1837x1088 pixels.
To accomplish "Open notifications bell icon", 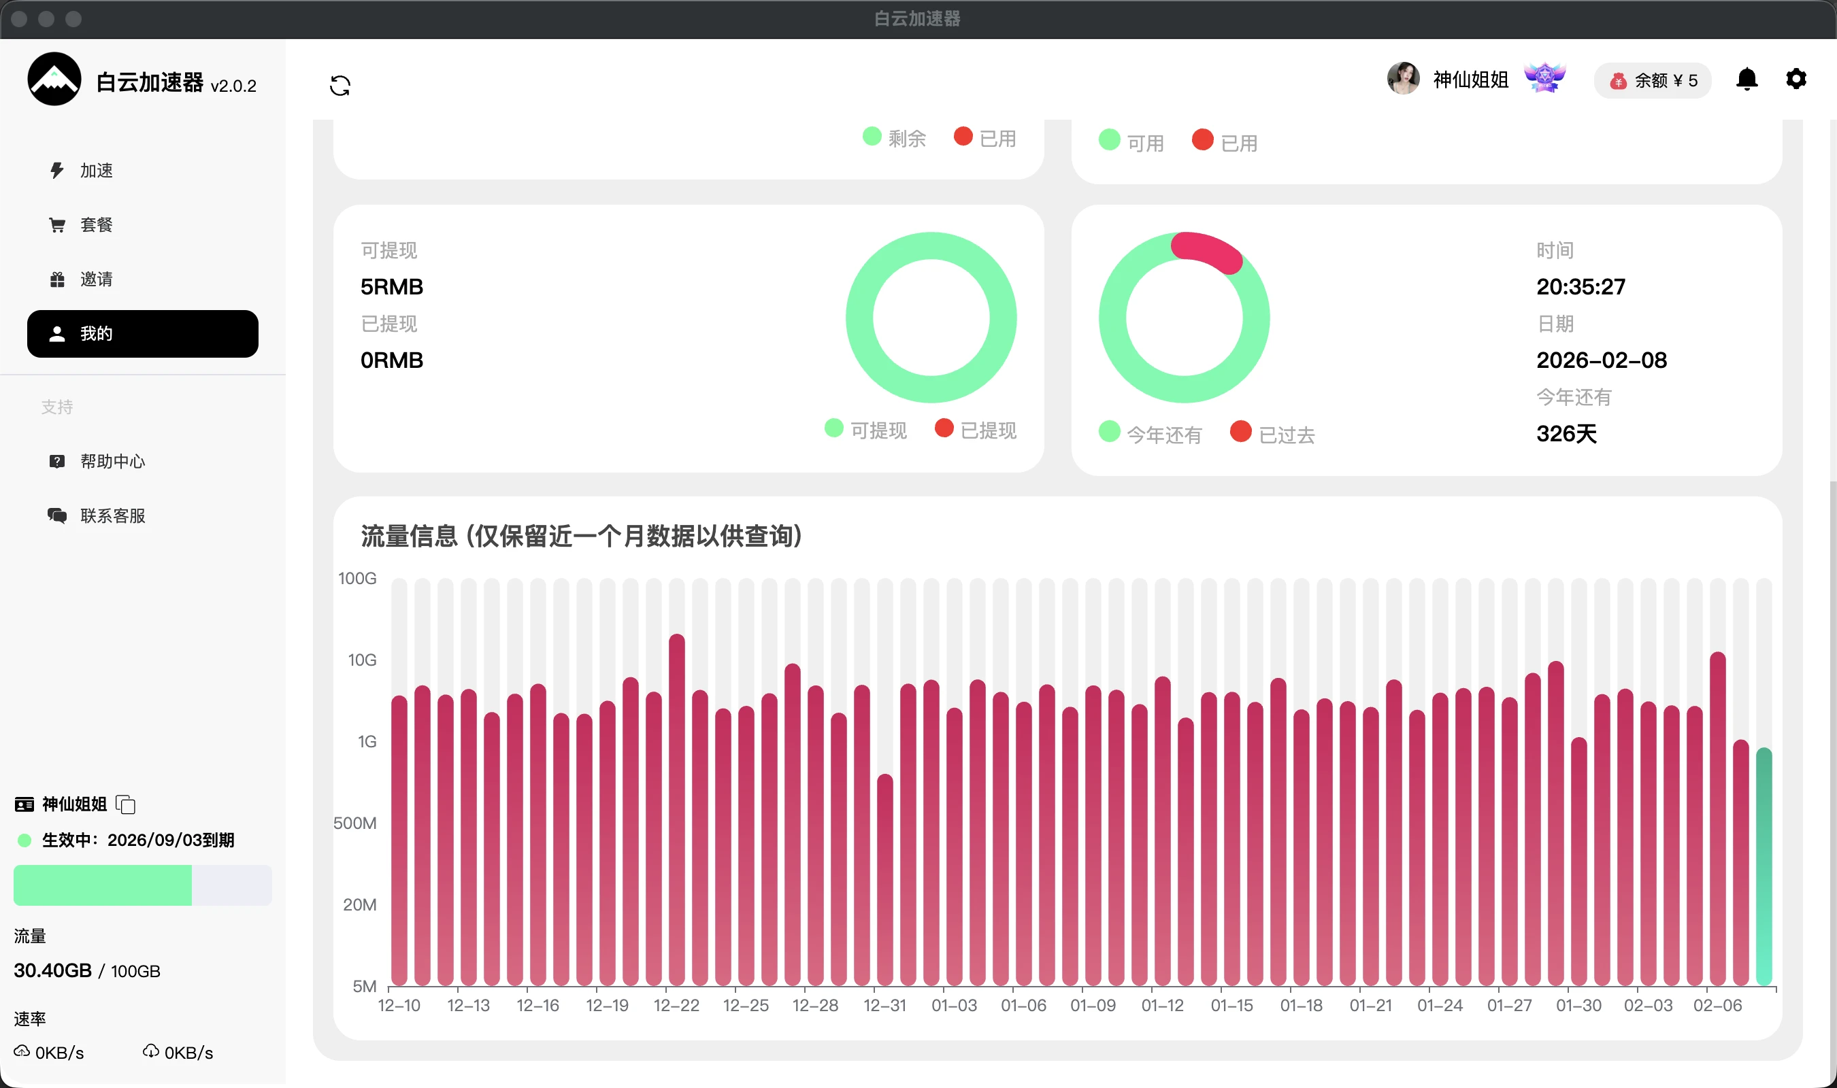I will tap(1747, 79).
